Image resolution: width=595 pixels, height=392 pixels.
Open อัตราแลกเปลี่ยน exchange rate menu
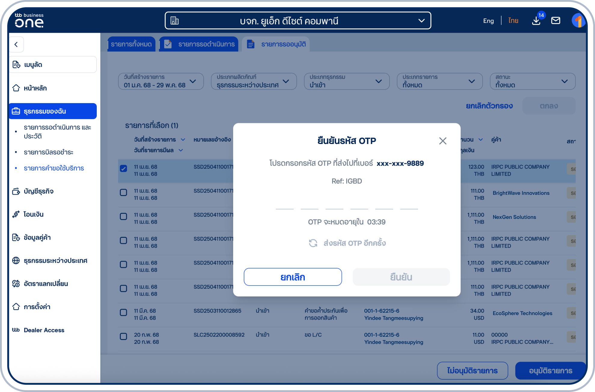pyautogui.click(x=46, y=283)
